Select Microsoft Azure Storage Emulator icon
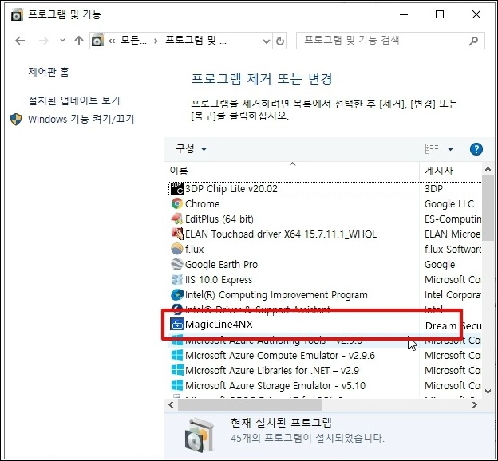 coord(177,385)
